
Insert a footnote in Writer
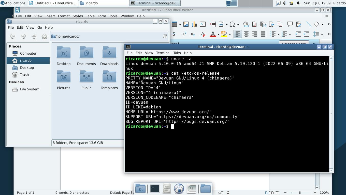254,24
